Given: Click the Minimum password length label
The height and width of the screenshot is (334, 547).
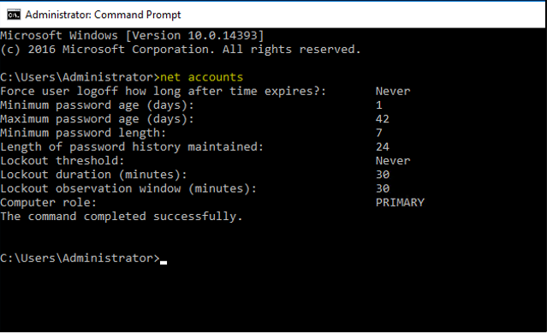Looking at the screenshot, I should [83, 134].
